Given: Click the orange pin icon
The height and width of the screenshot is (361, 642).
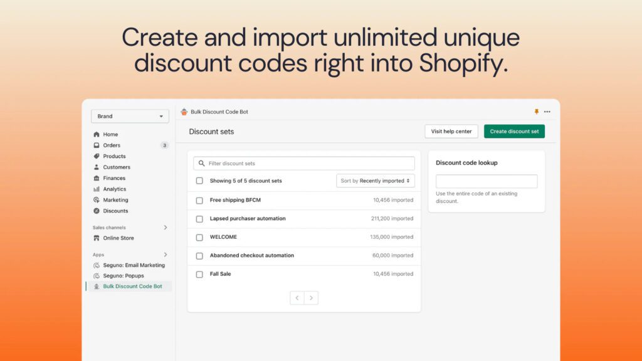Looking at the screenshot, I should 536,112.
